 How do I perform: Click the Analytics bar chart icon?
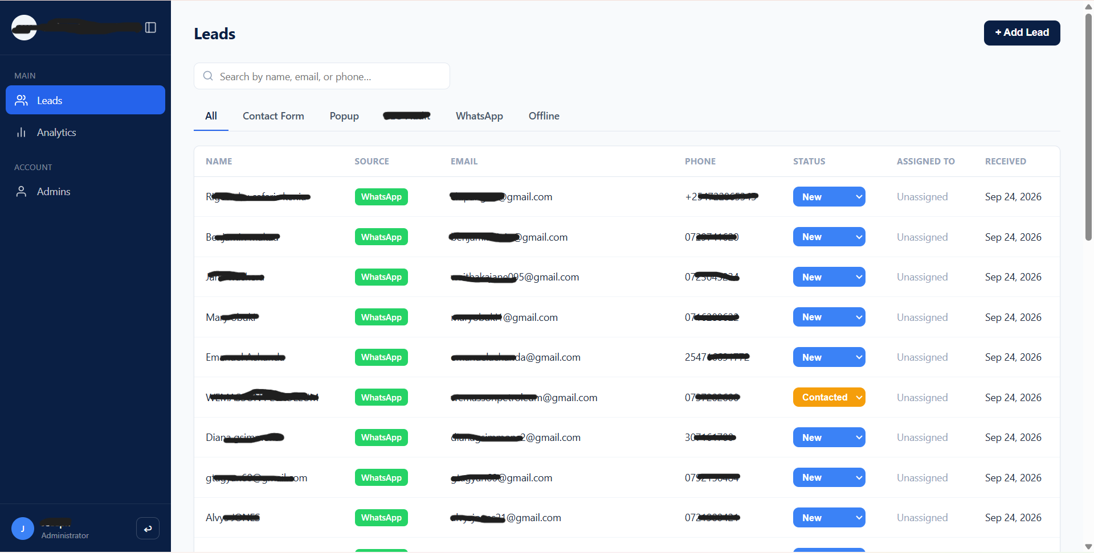pos(22,132)
